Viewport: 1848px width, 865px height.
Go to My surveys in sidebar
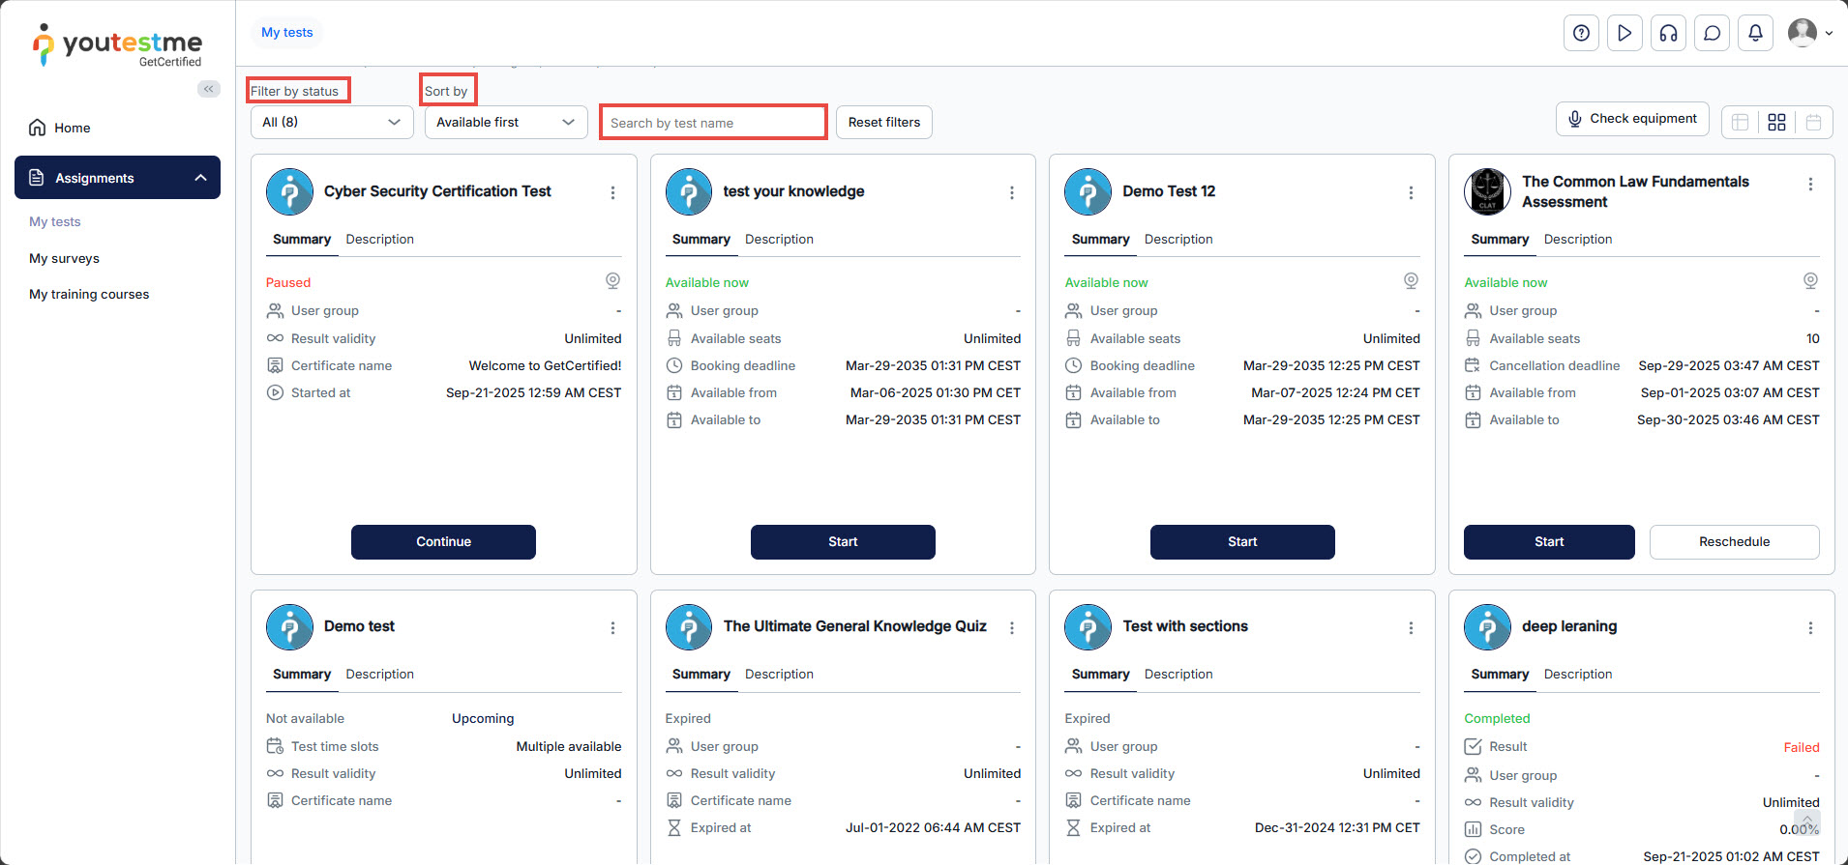pos(64,258)
